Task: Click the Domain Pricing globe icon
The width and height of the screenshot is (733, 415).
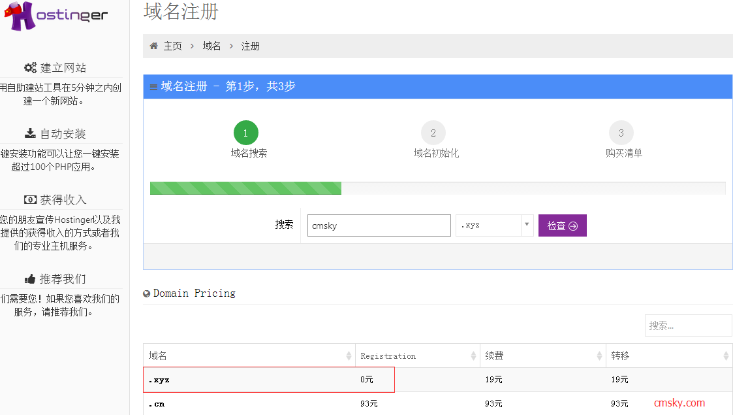Action: [x=146, y=292]
